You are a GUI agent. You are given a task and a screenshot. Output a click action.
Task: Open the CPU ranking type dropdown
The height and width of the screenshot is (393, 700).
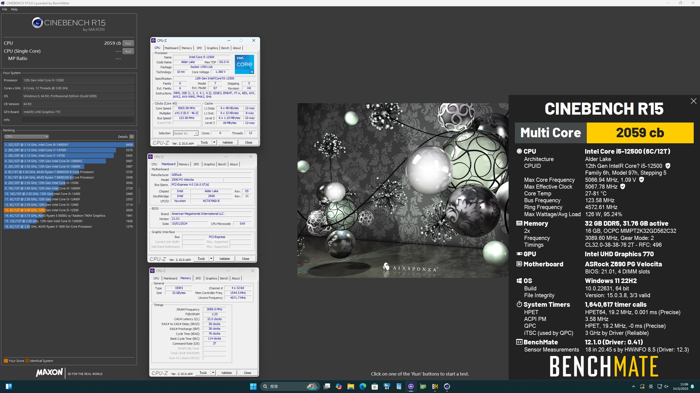27,136
